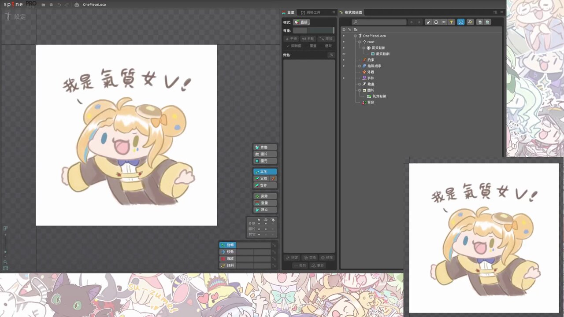Viewport: 564px width, 317px height.
Task: Click the funnel filter icon above the tree
Action: pyautogui.click(x=451, y=22)
